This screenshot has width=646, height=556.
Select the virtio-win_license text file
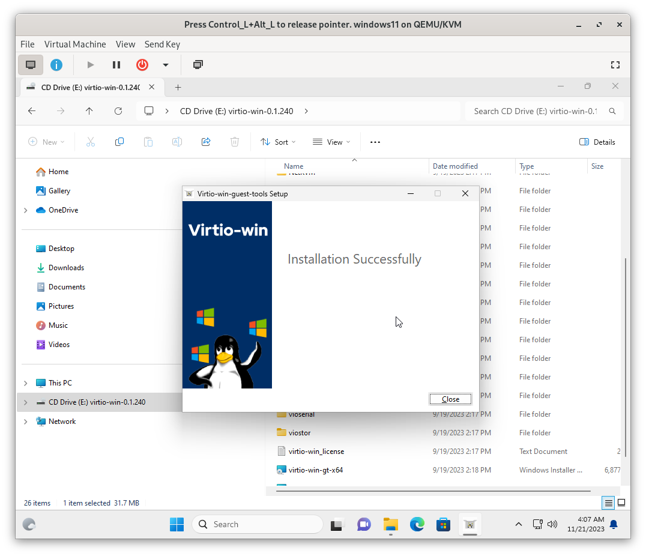pyautogui.click(x=316, y=452)
